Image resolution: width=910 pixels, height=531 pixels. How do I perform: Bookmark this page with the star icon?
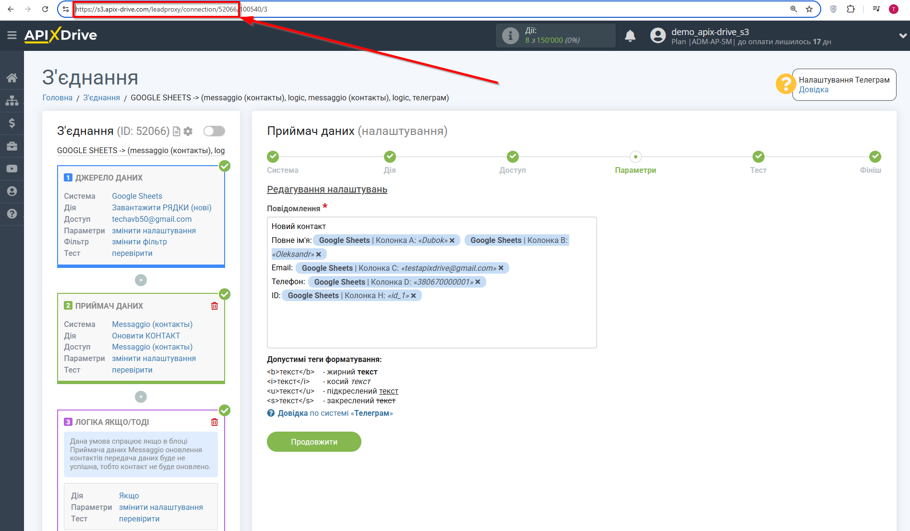pos(809,9)
